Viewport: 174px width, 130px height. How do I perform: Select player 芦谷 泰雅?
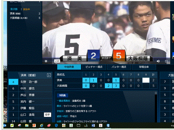[x=27, y=95]
